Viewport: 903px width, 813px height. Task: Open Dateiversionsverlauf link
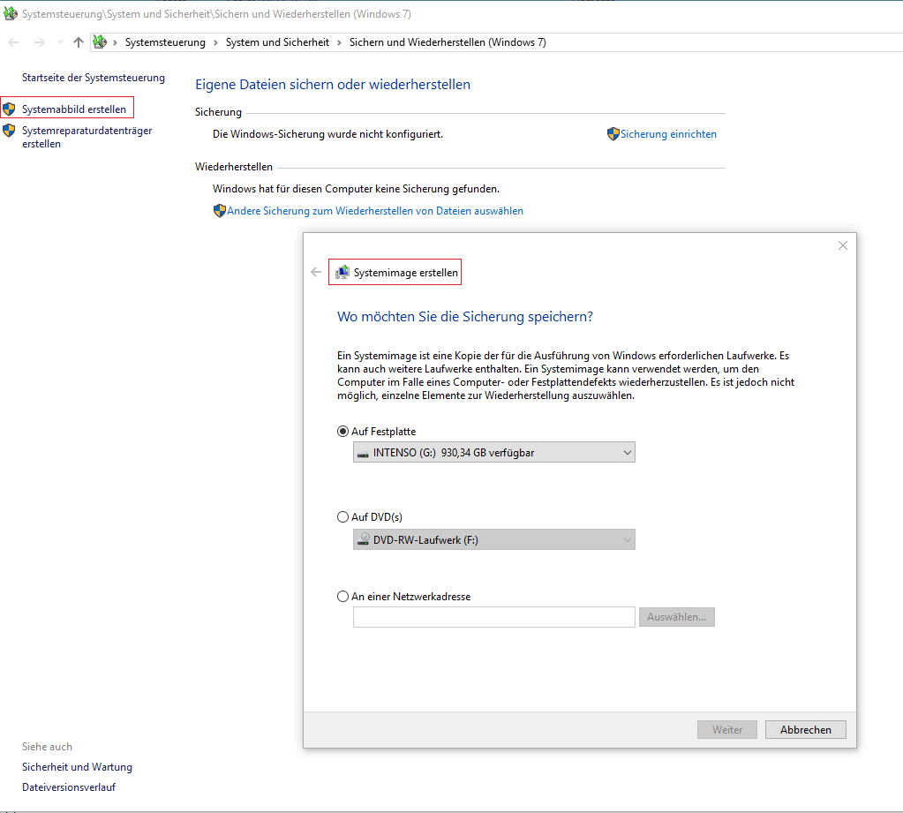coord(69,787)
